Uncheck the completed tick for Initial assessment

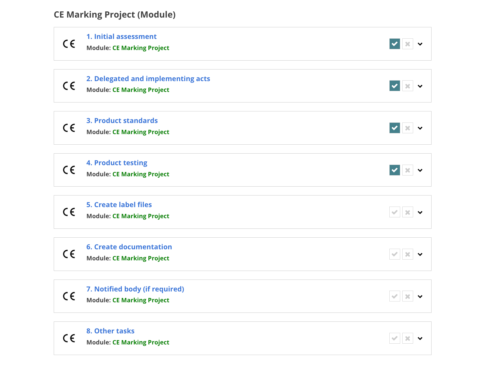point(395,44)
